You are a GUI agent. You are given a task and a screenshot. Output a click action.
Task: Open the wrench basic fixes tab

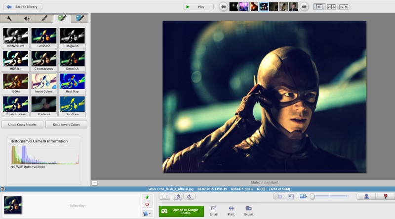pyautogui.click(x=9, y=18)
